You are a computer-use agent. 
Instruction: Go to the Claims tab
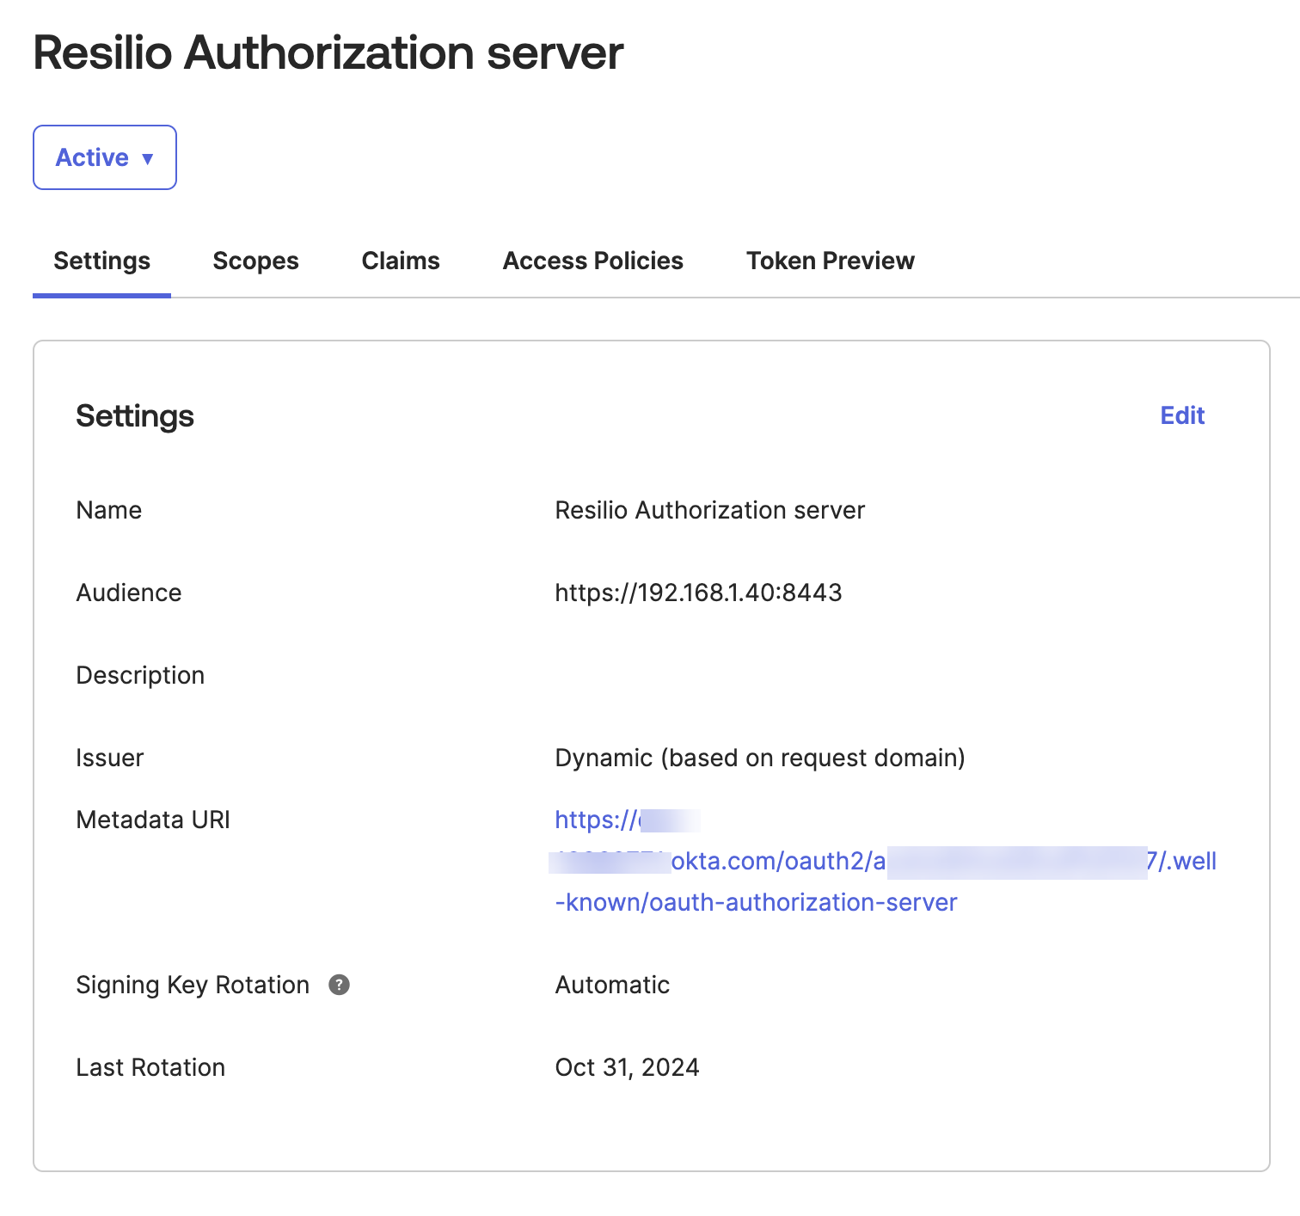pyautogui.click(x=401, y=261)
